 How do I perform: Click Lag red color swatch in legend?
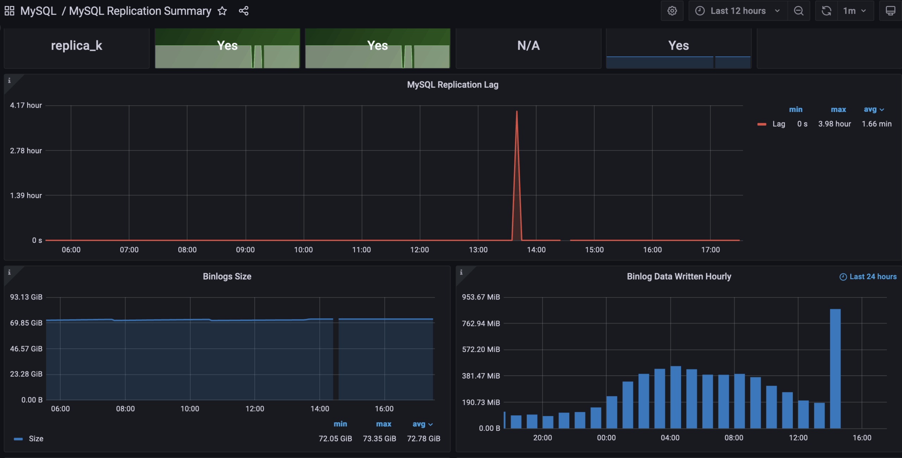coord(762,124)
